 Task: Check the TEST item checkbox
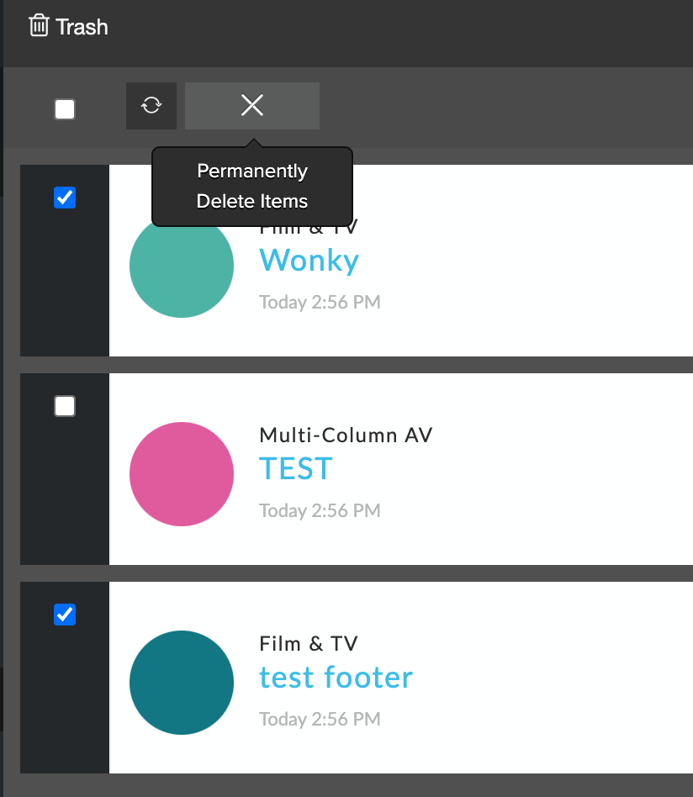65,406
